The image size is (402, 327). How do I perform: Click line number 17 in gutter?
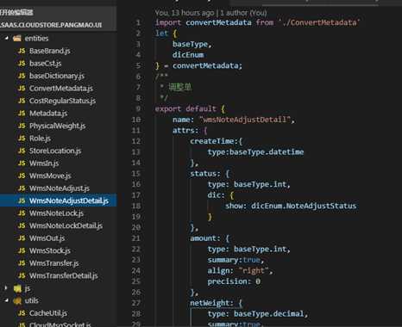(x=136, y=195)
